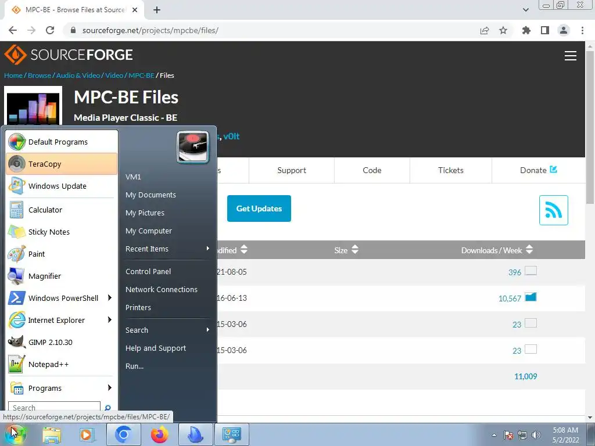This screenshot has height=446, width=595.
Task: Switch to the Tickets tab
Action: coord(451,170)
